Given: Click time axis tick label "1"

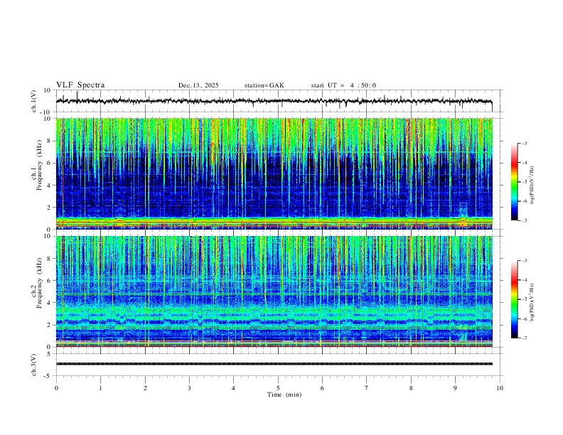Looking at the screenshot, I should [100, 388].
